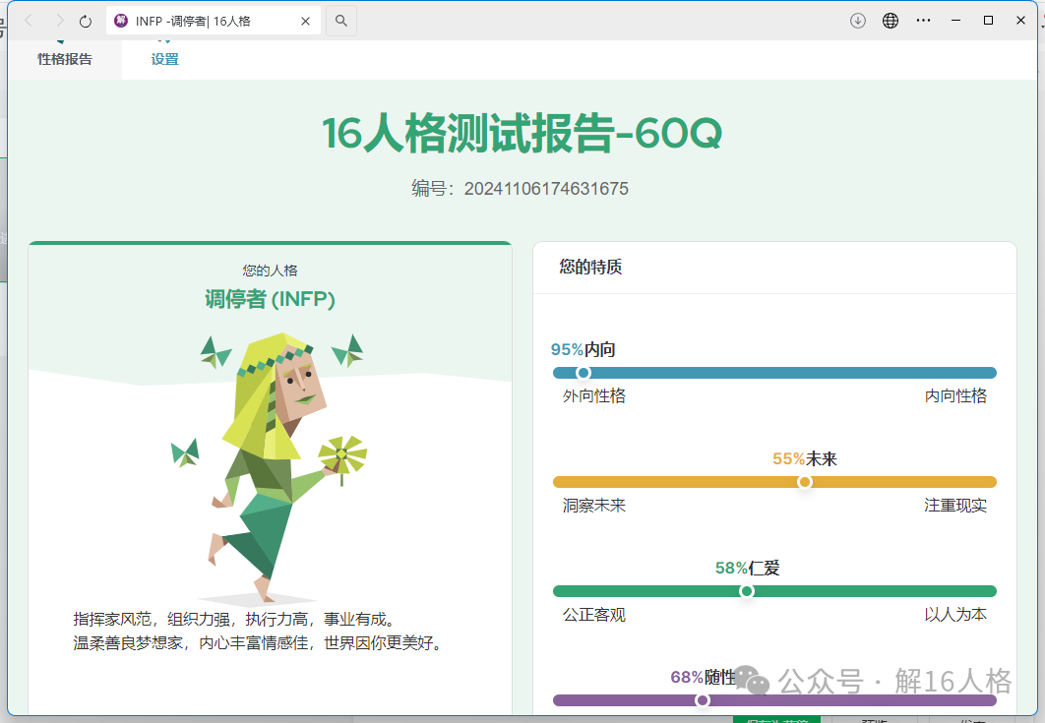
Task: Adjust the 68%随性 purple slider handle
Action: 702,700
